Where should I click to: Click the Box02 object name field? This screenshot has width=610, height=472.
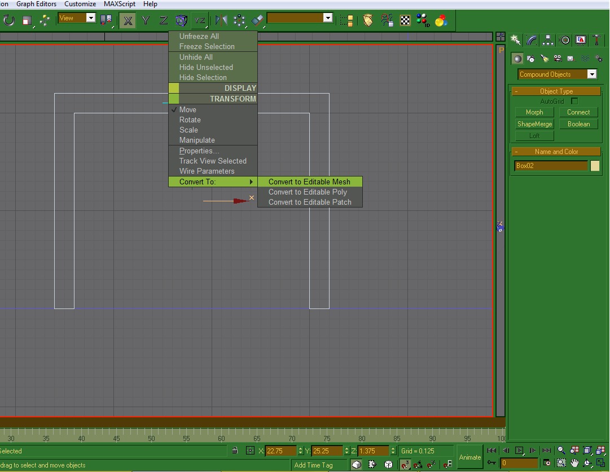[551, 166]
